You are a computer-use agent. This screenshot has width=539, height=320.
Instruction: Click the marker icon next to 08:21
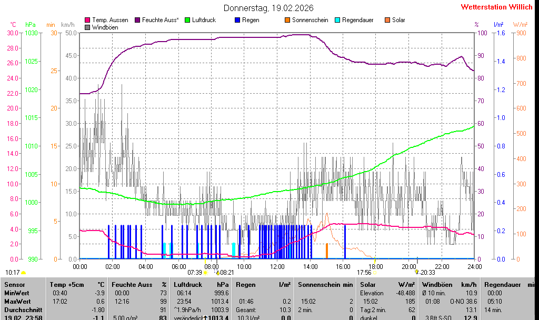(x=218, y=273)
